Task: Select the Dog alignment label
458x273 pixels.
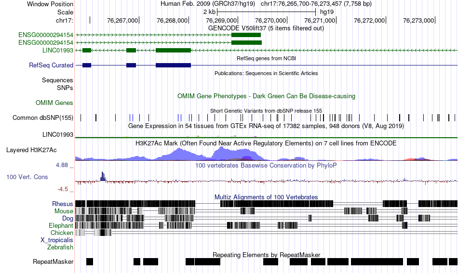Action: point(67,218)
